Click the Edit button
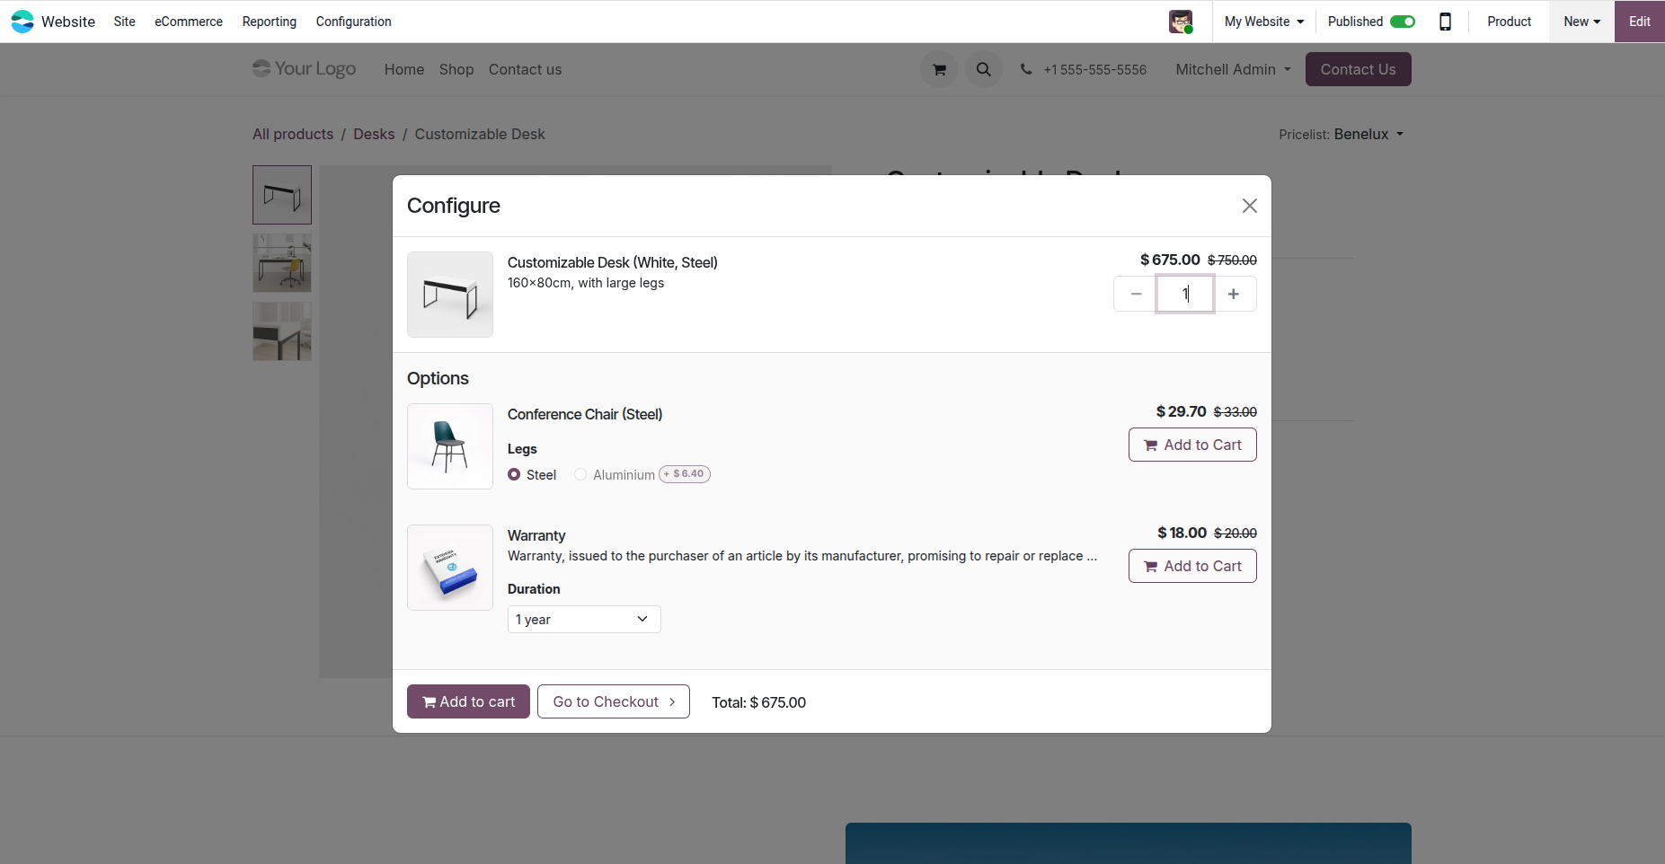 (1640, 22)
